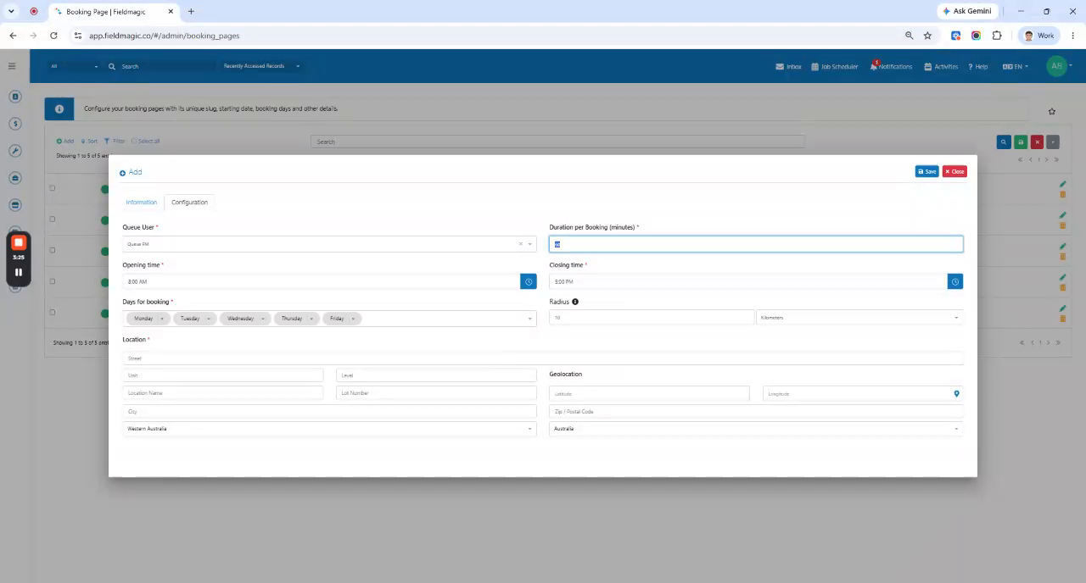Reload the browser page
The height and width of the screenshot is (583, 1086).
click(x=53, y=36)
